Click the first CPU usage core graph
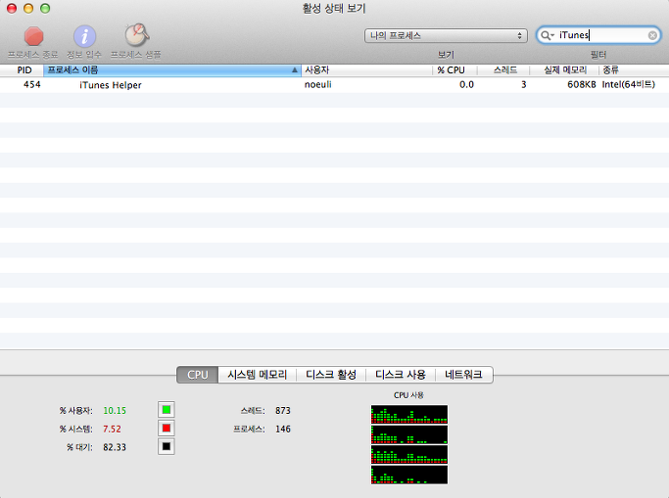The width and height of the screenshot is (669, 498). pos(409,414)
